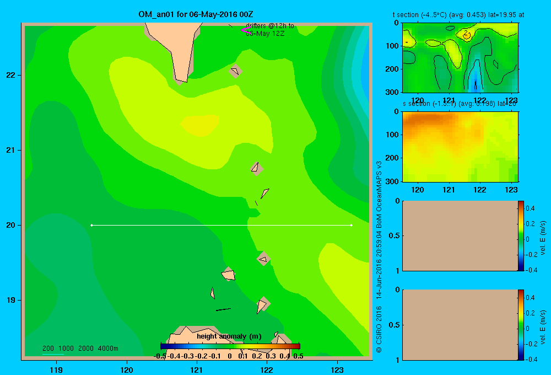Image resolution: width=551 pixels, height=375 pixels.
Task: Click the 'height anomaly (m)' label
Action: (x=229, y=336)
